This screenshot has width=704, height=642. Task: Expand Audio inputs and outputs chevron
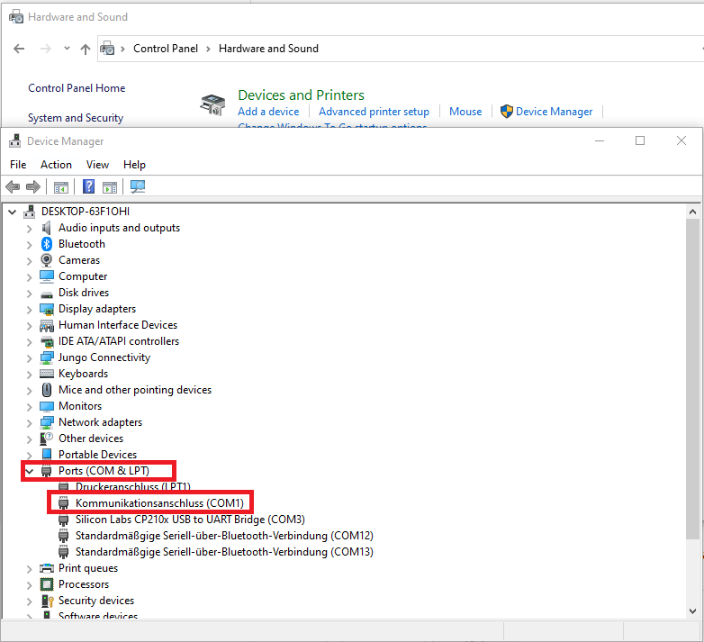point(29,229)
